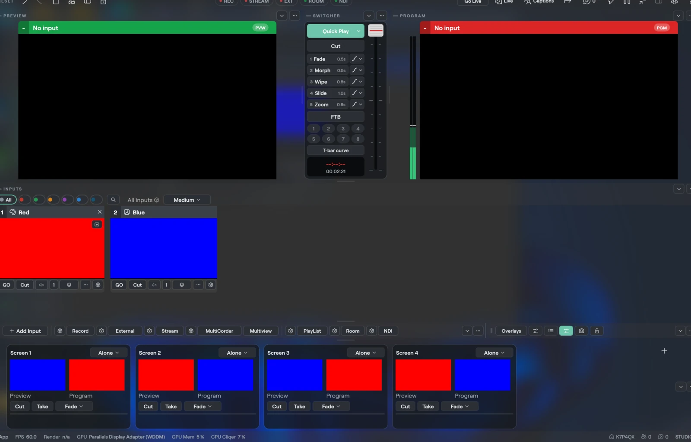Viewport: 691px width, 442px height.
Task: Open the preview panel more options
Action: pyautogui.click(x=295, y=16)
